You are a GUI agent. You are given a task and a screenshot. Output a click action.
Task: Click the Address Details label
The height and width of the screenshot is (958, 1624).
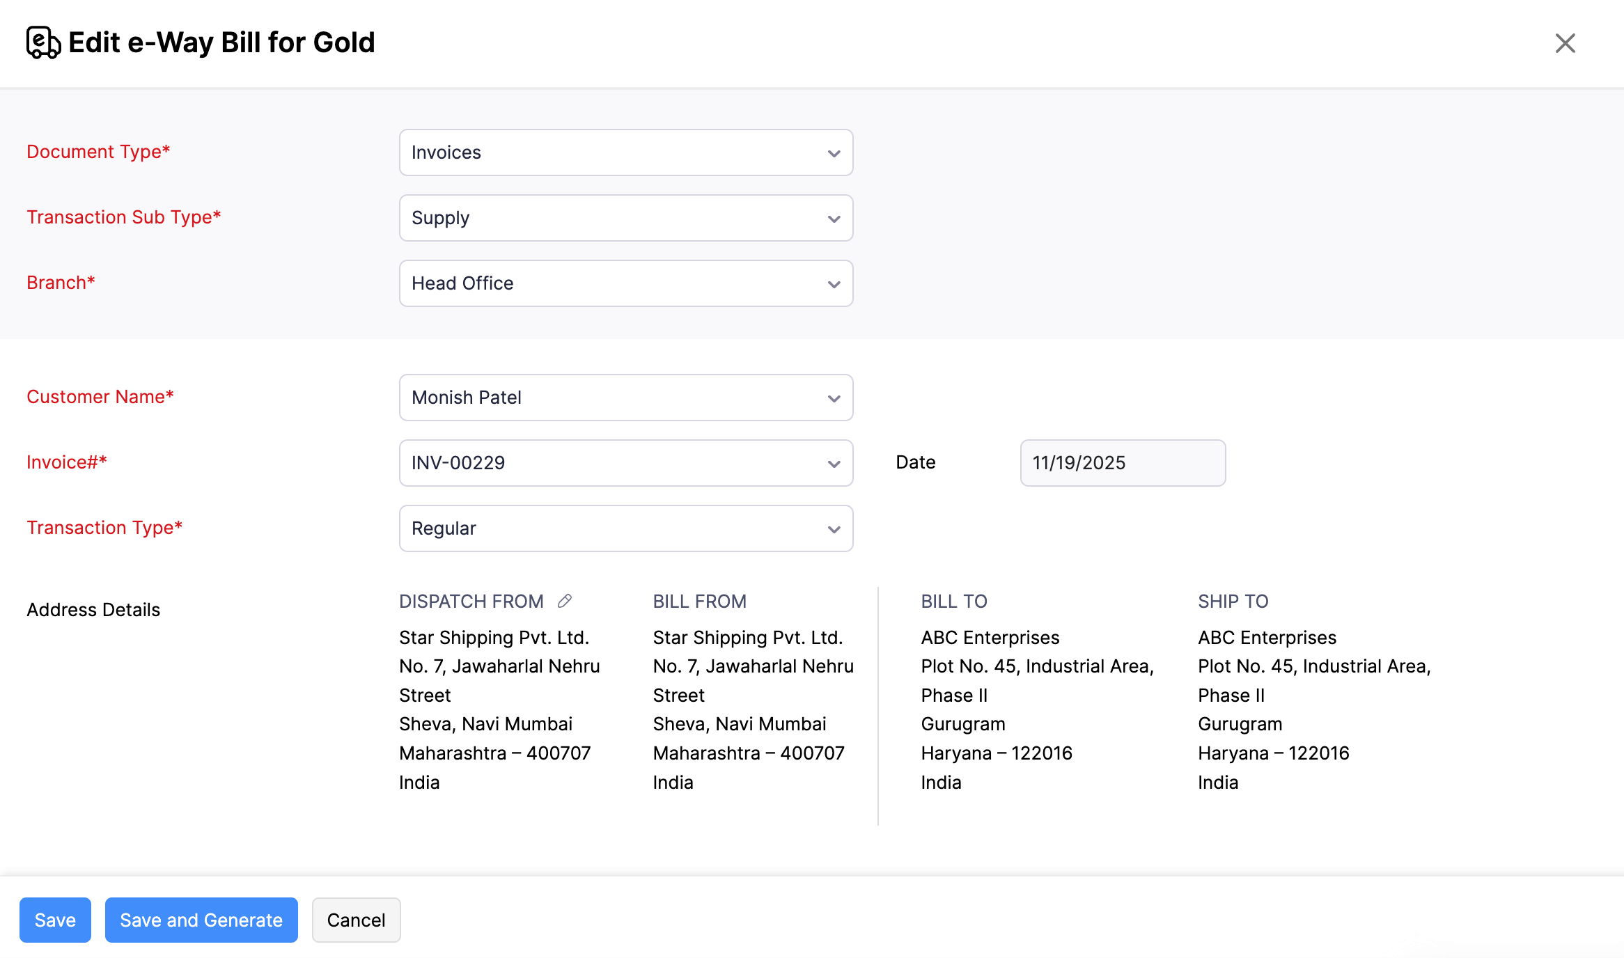tap(93, 609)
